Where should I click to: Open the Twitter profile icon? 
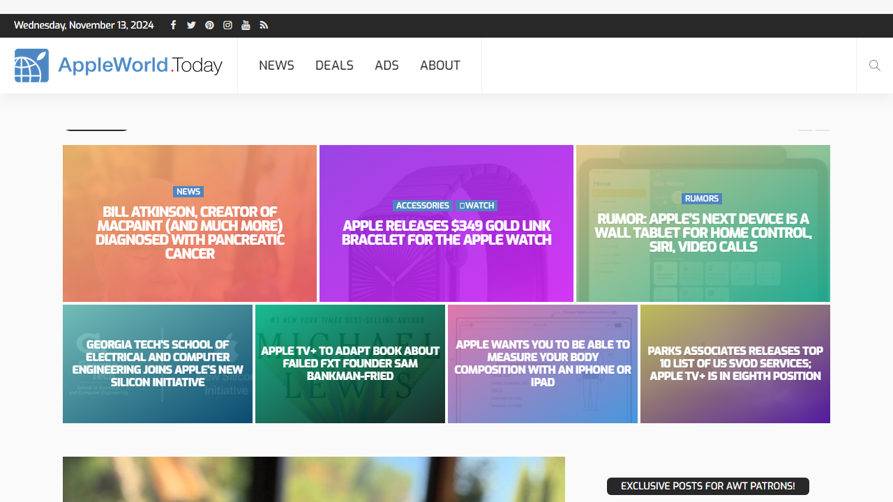[x=191, y=25]
